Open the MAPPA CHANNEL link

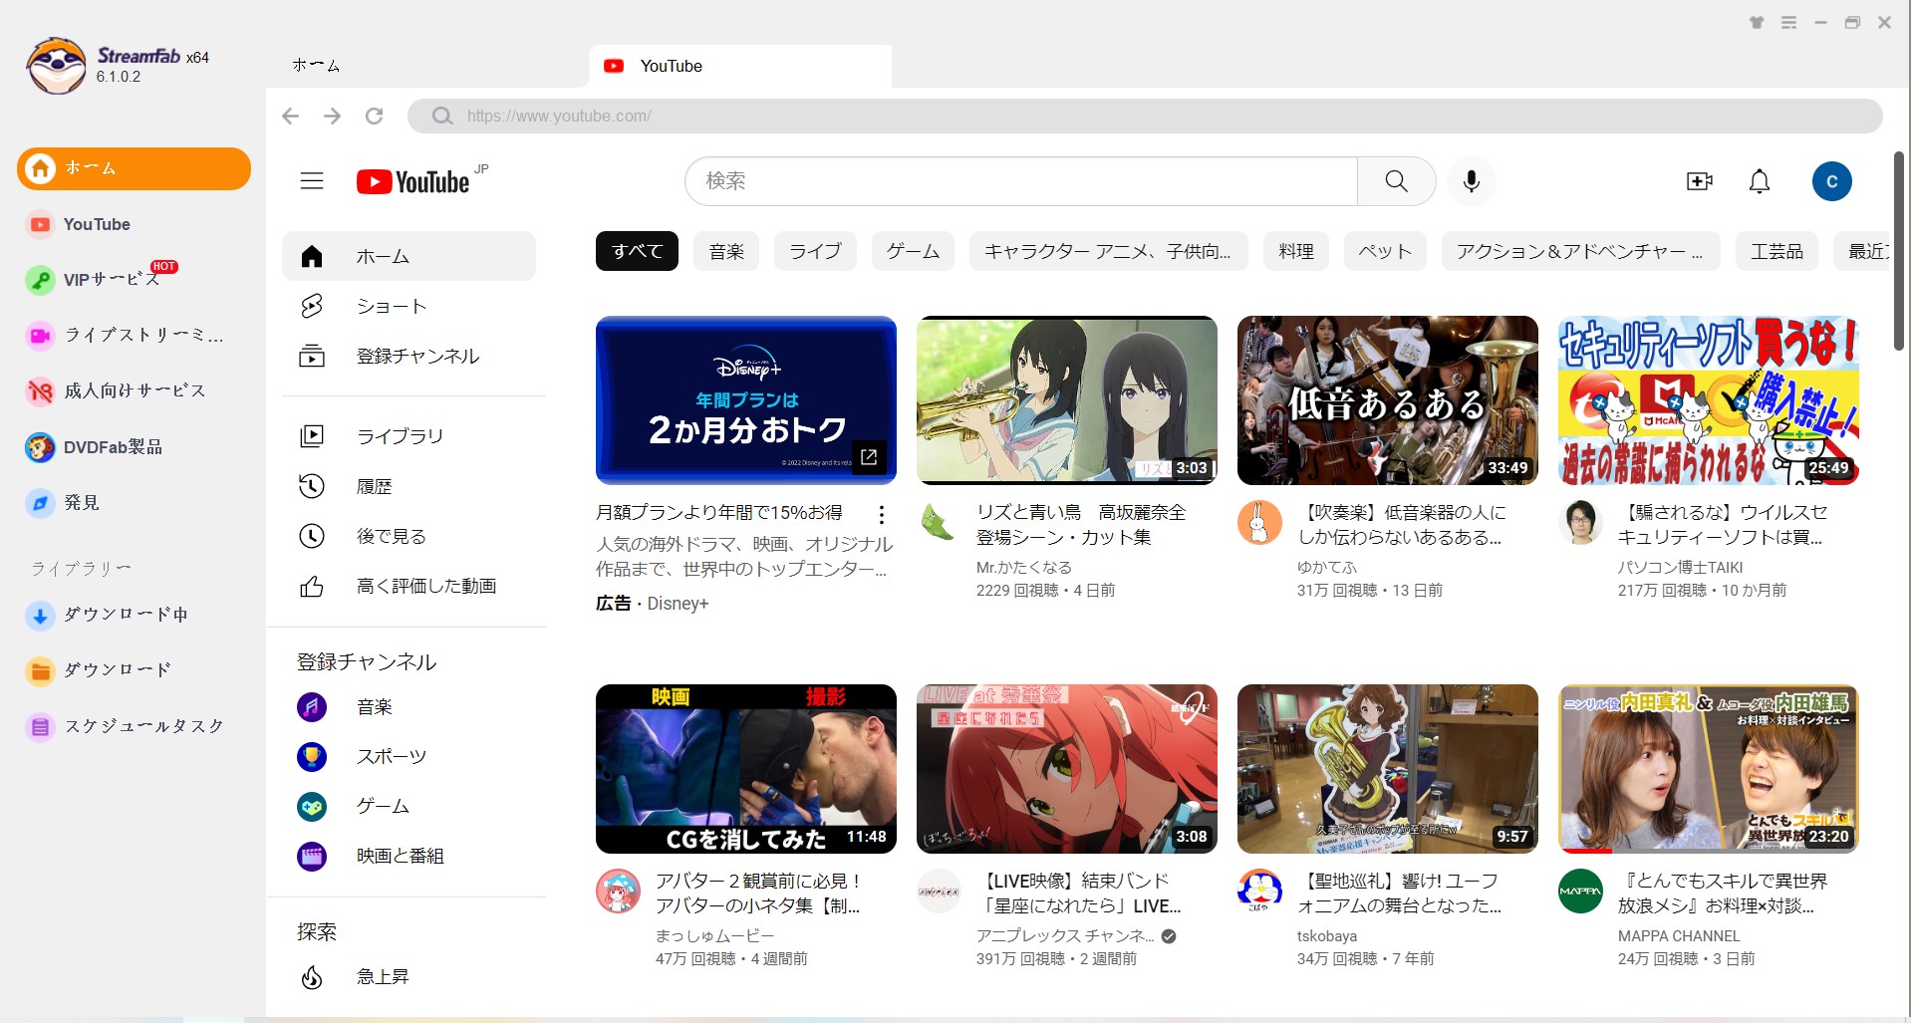click(x=1679, y=935)
